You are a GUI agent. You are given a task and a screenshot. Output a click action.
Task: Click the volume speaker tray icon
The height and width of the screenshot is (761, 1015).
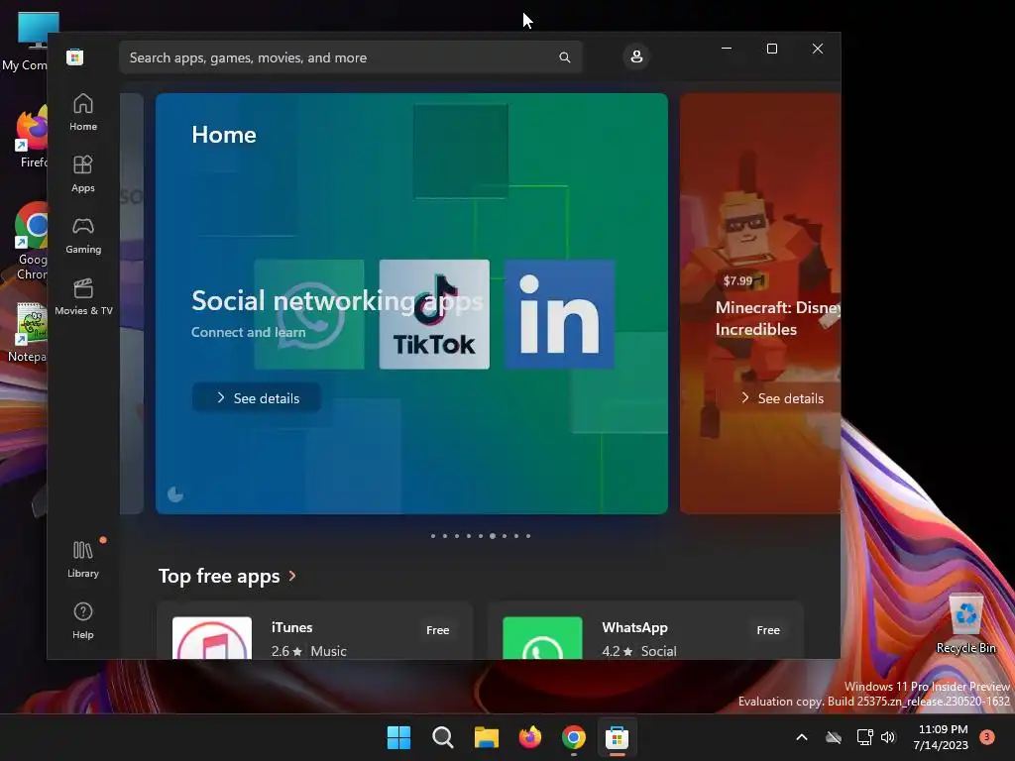click(888, 737)
